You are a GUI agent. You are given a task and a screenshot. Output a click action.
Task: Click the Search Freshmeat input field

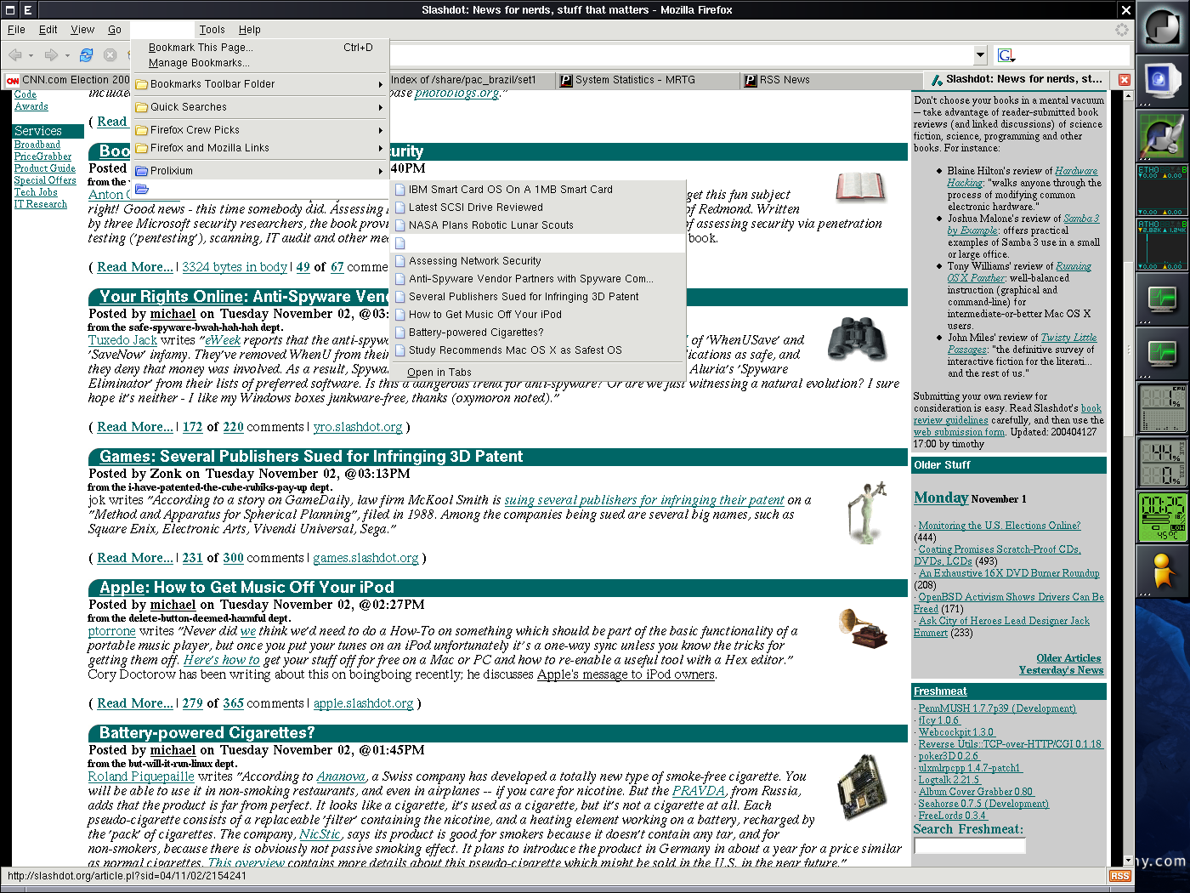(970, 845)
